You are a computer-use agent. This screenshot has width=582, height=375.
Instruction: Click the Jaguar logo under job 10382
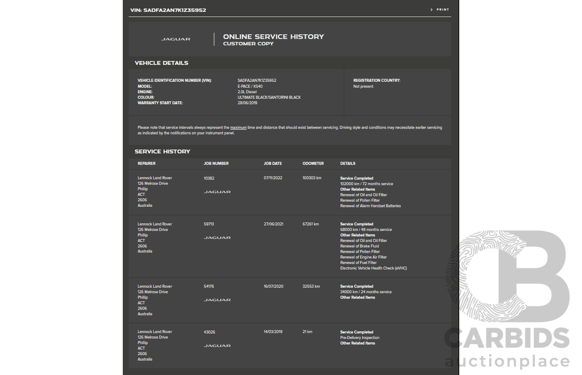(x=217, y=192)
